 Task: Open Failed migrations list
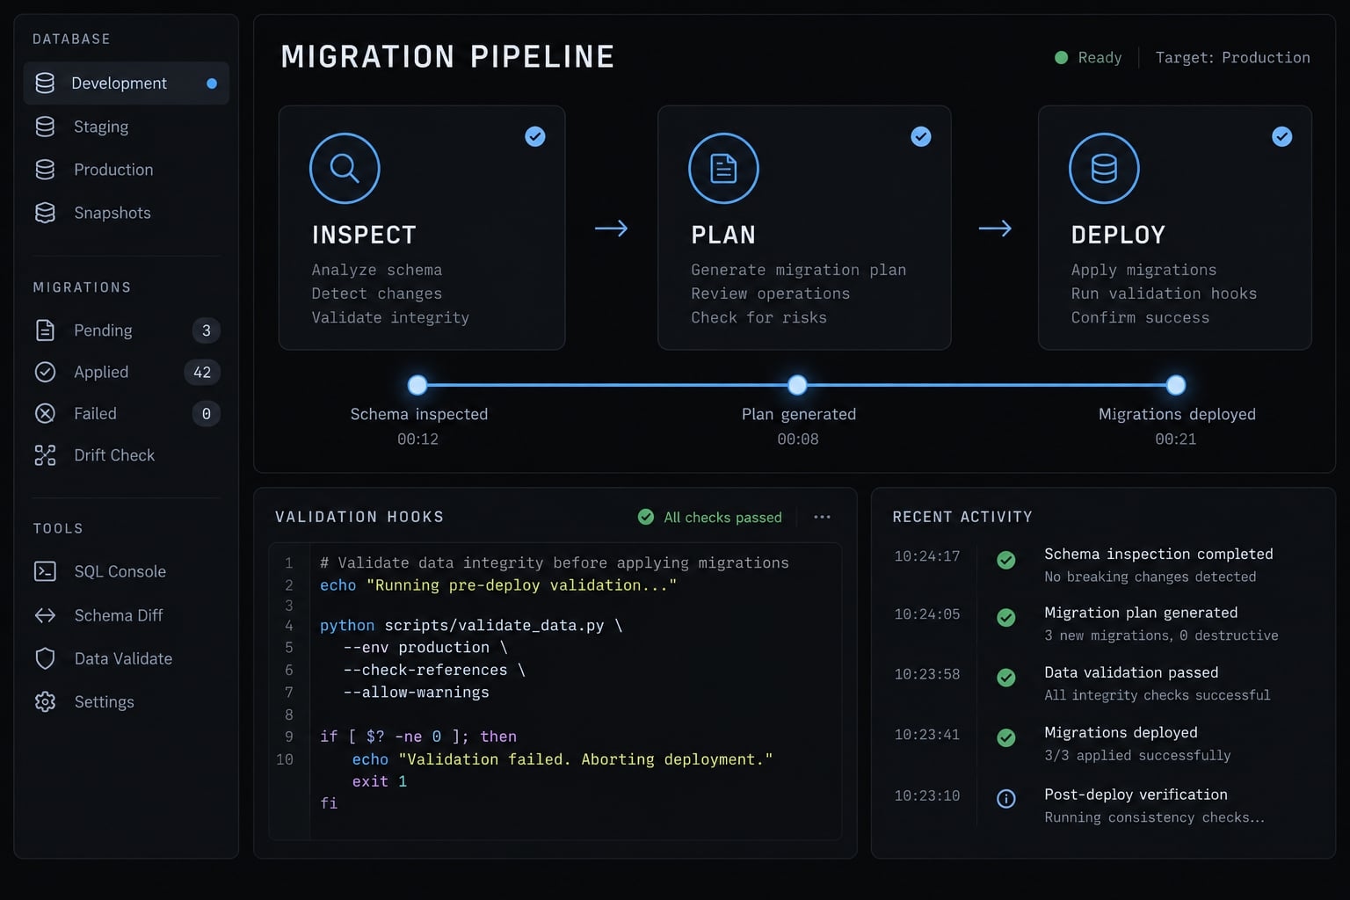click(127, 413)
